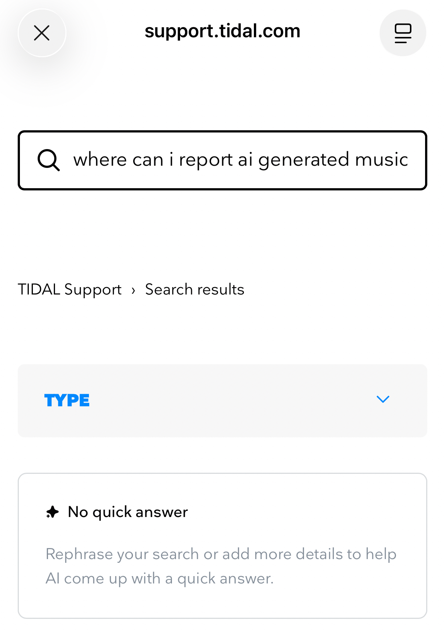Click the breadcrumb separator arrow

133,290
